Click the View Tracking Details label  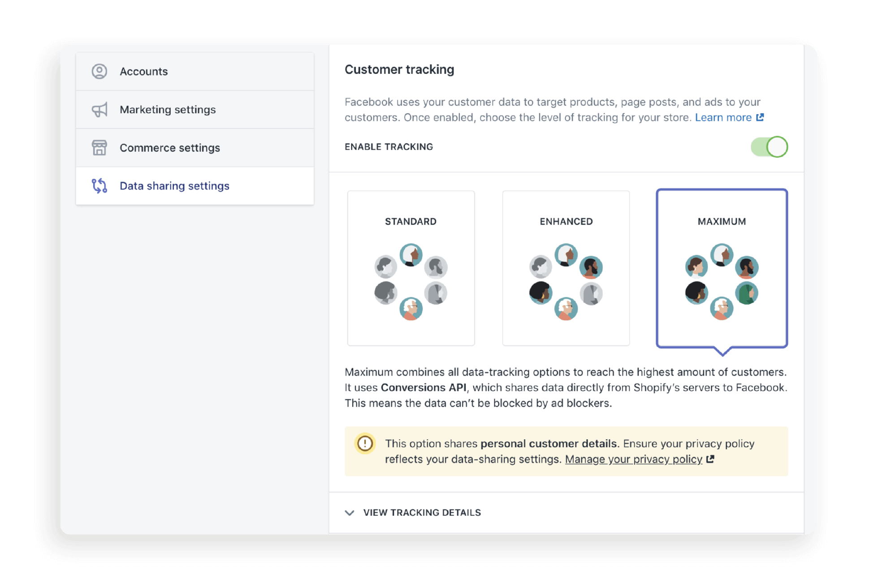(x=422, y=513)
